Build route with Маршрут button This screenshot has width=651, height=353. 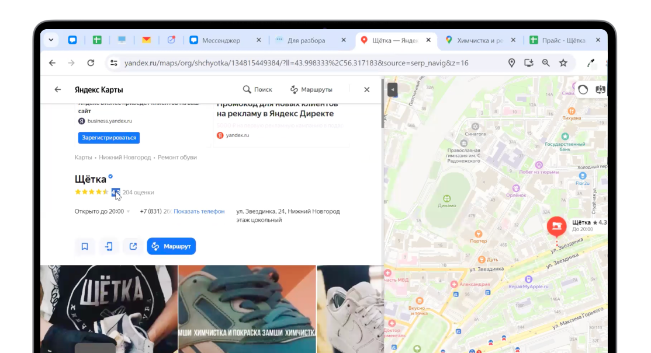[x=171, y=246]
